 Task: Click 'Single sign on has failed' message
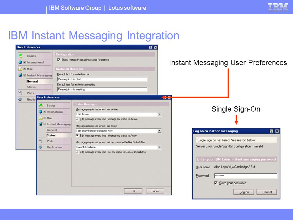pos(226,140)
